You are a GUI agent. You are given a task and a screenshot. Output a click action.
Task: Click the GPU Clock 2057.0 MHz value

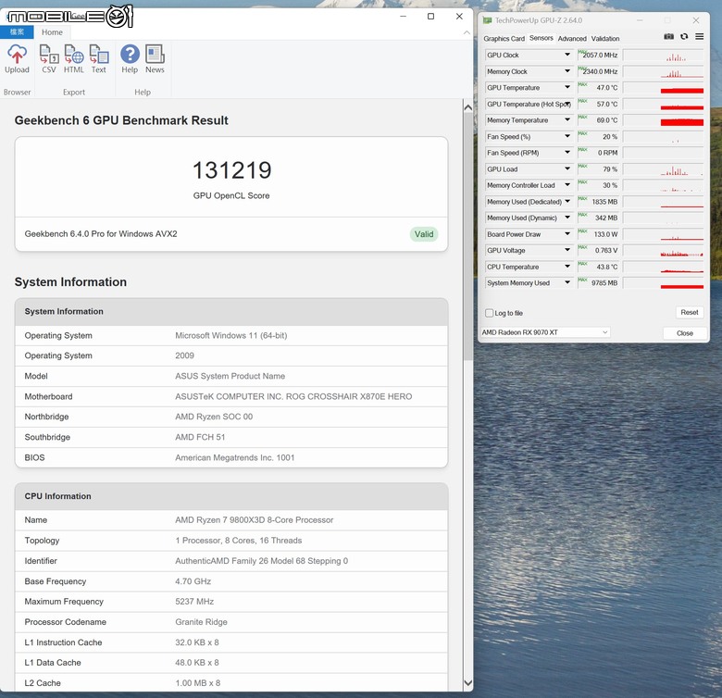click(598, 55)
